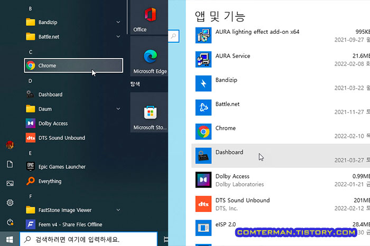Click the 앱 및 기능 page heading
Image resolution: width=370 pixels, height=246 pixels.
pos(220,16)
